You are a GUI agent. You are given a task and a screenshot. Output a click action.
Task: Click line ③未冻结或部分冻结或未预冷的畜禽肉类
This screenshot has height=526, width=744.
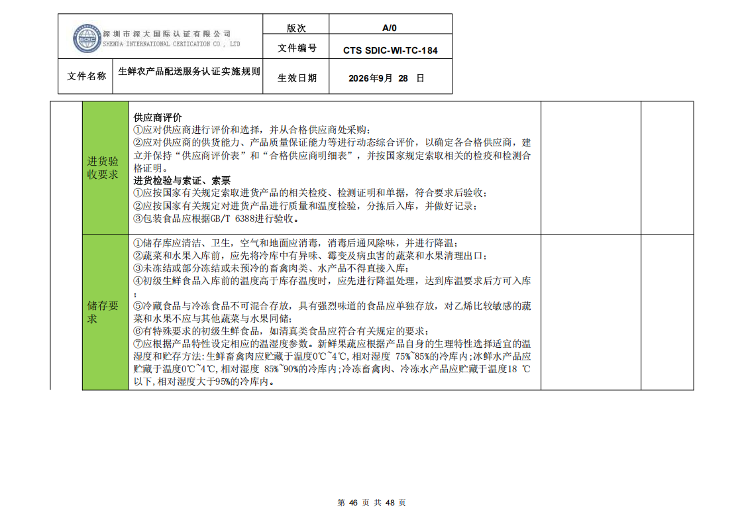tap(272, 268)
